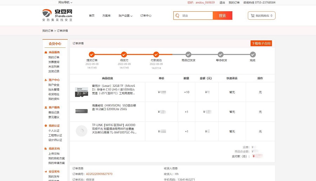The image size is (316, 181).
Task: Click the 商品已发货 step marker
Action: 189,54
